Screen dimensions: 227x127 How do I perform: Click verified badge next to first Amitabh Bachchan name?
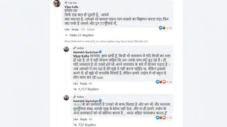coord(100,52)
